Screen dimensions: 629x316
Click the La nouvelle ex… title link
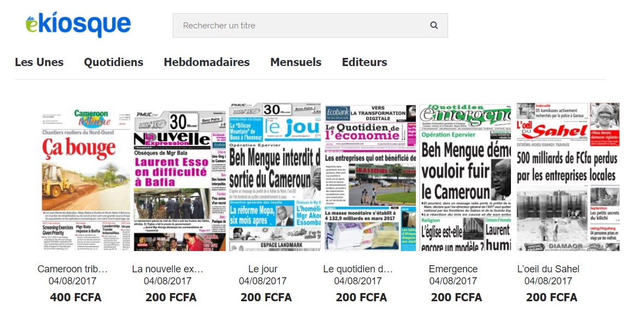[x=168, y=269]
